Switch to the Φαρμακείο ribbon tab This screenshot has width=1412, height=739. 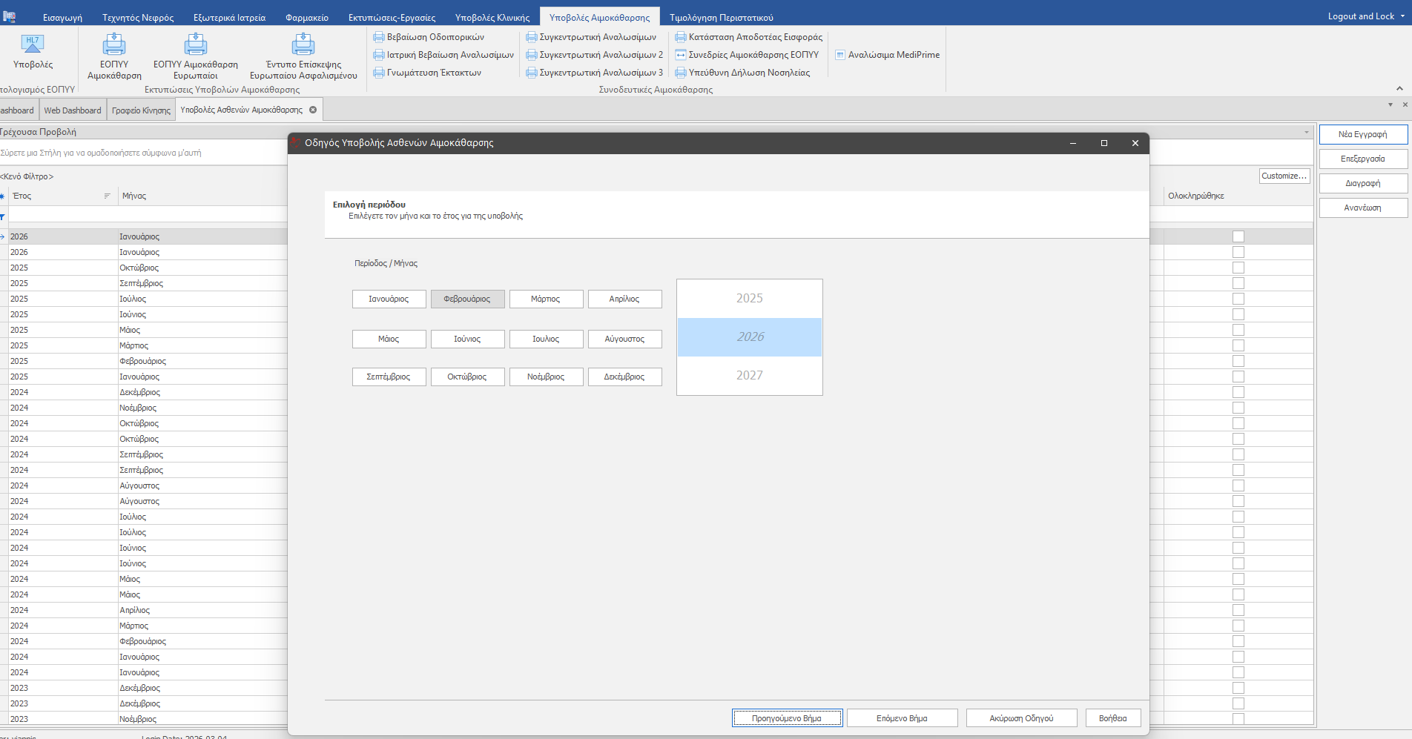click(306, 17)
